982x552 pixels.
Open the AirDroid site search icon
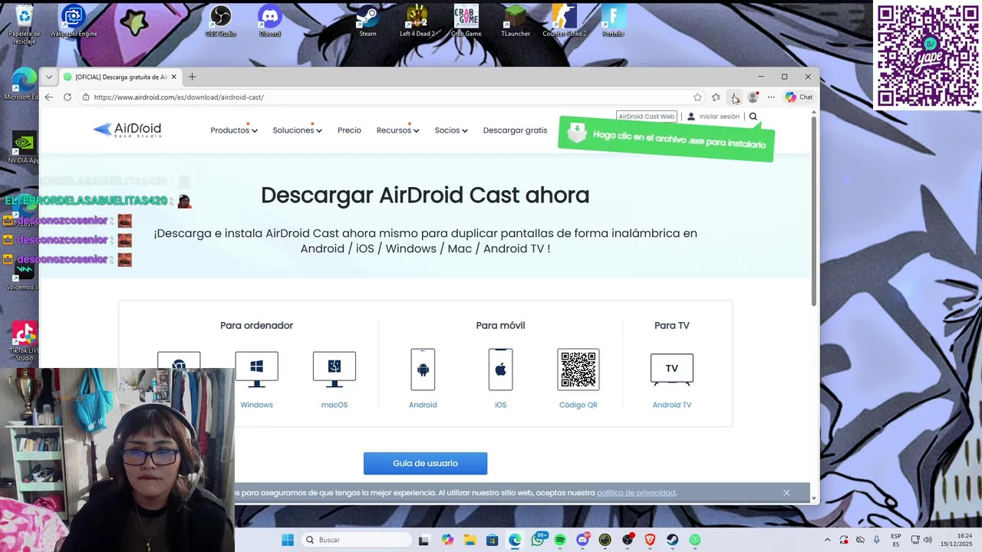pos(753,117)
